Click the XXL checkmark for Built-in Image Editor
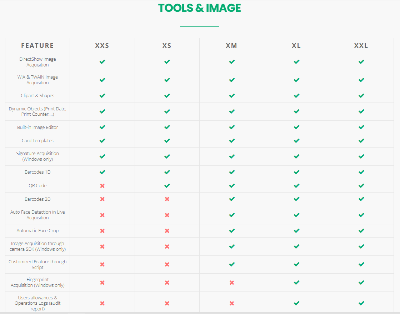 pos(361,127)
